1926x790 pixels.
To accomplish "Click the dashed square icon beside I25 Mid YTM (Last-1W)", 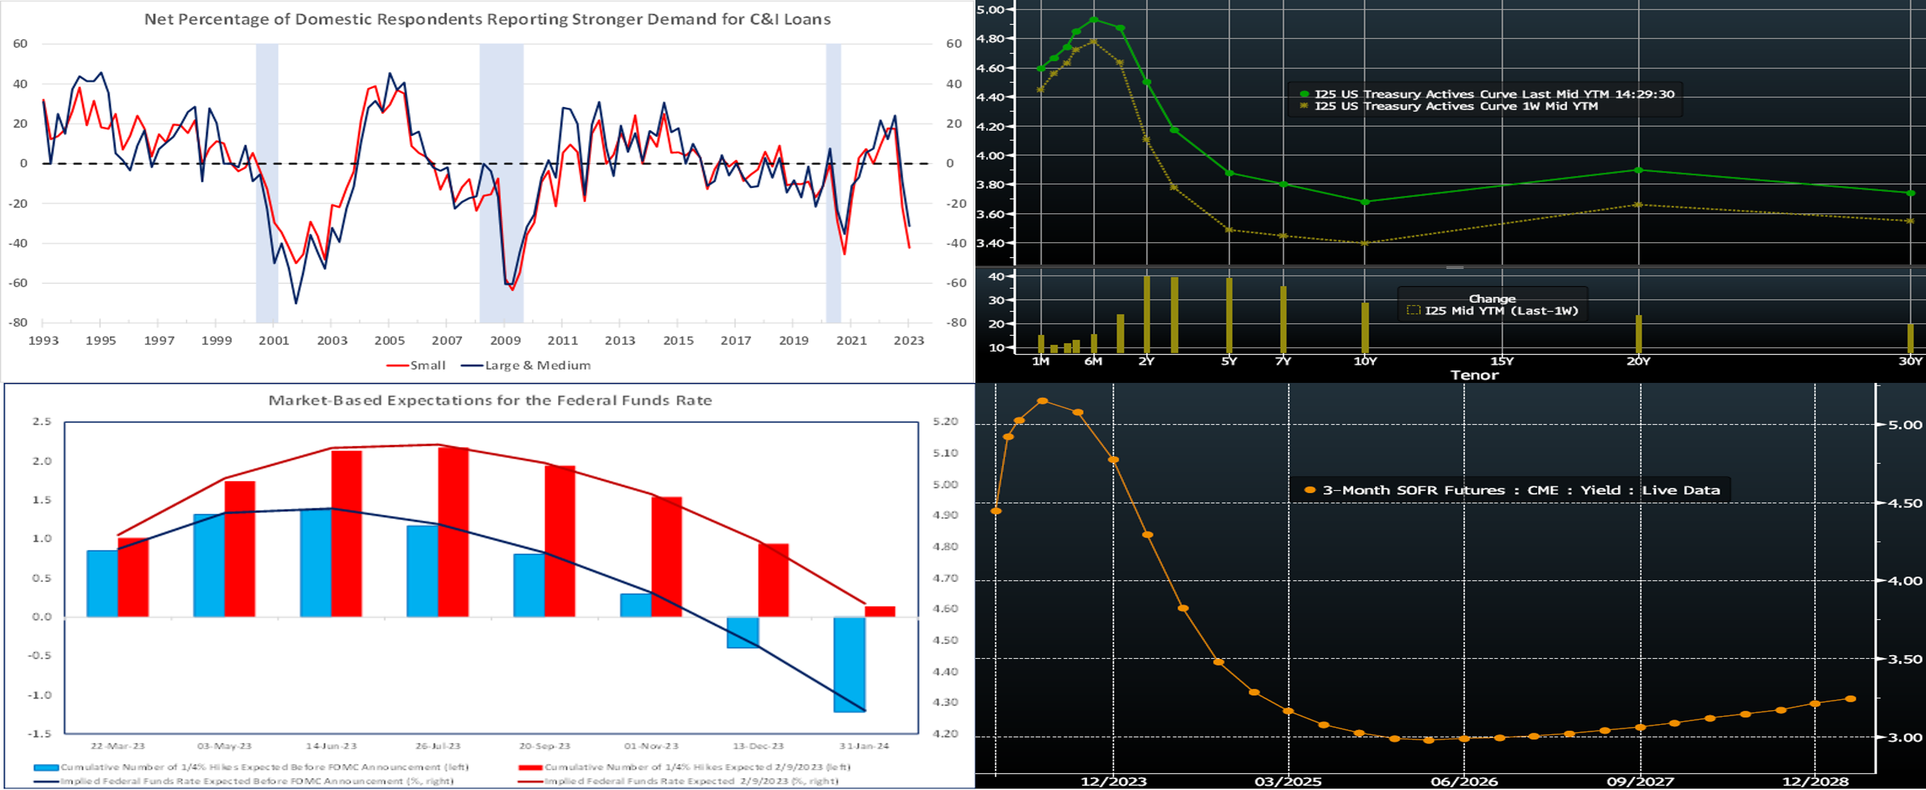I will tap(1413, 311).
